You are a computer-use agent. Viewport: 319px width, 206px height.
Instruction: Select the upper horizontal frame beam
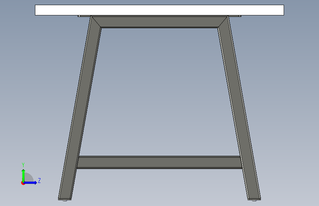pos(160,22)
